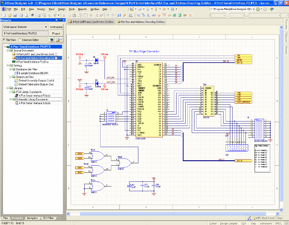Place a VCC power port
Viewport: 289px width, 225px height.
pos(164,15)
